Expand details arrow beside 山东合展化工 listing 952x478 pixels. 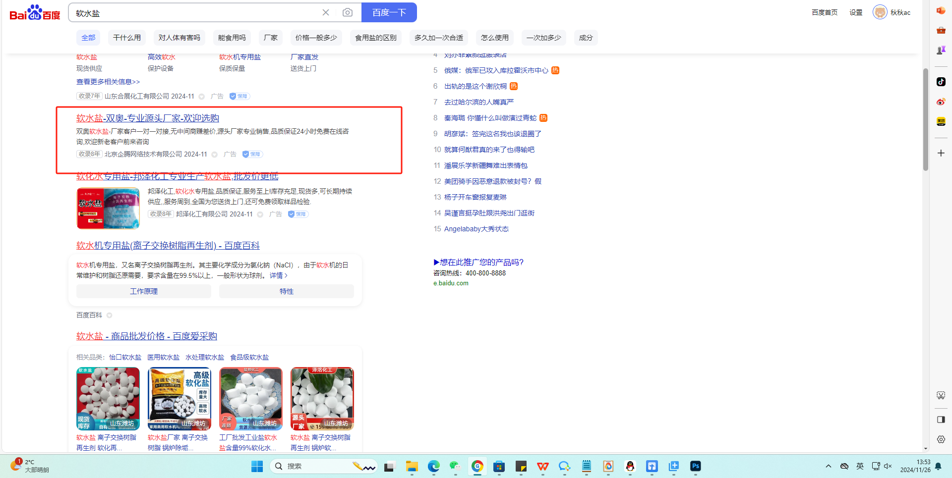click(x=202, y=97)
